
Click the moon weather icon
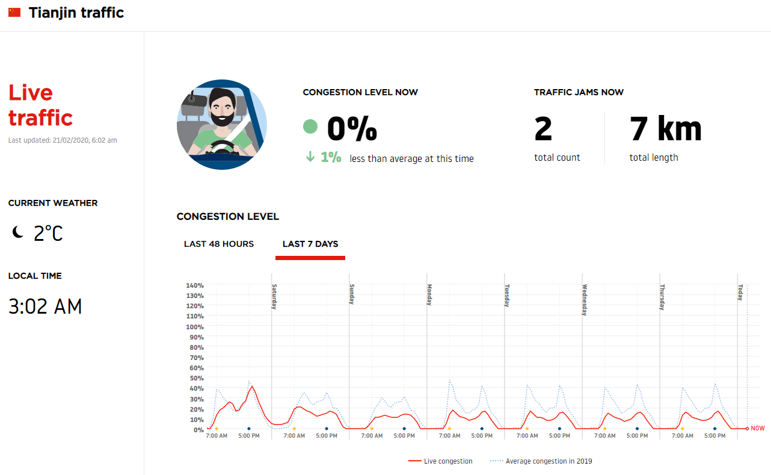pyautogui.click(x=19, y=232)
